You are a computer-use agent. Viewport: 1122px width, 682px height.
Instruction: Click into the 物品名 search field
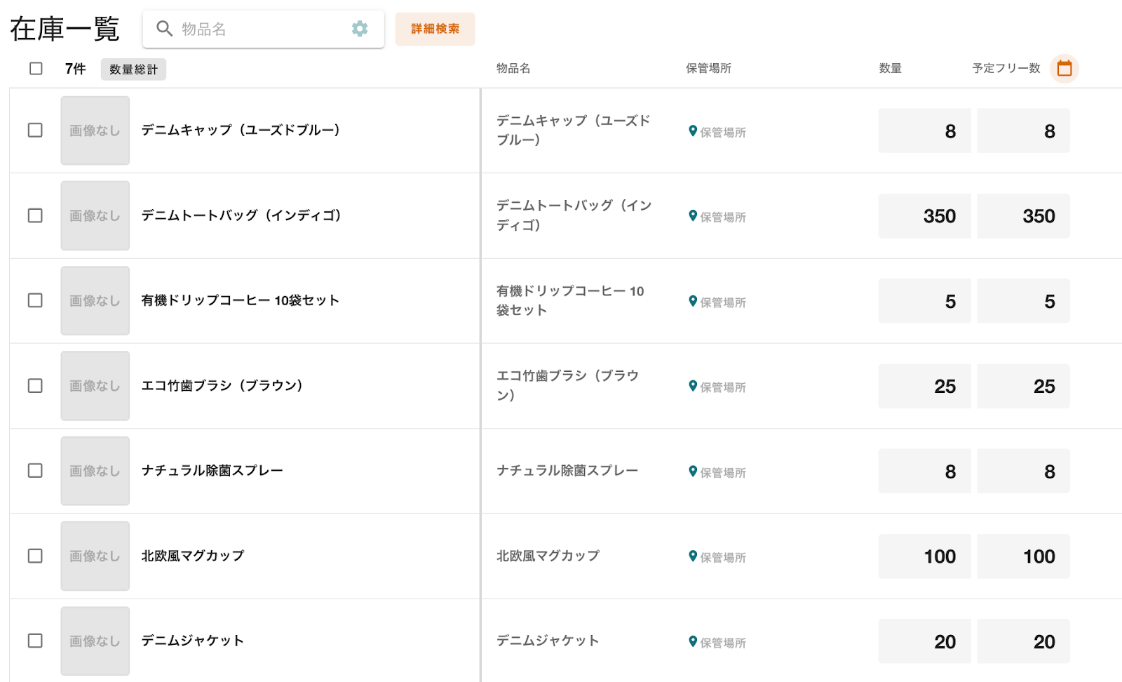tap(259, 29)
